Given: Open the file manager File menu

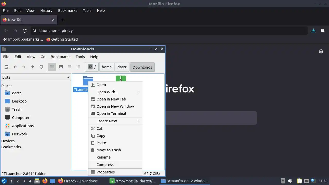Looking at the screenshot, I should 6,57.
